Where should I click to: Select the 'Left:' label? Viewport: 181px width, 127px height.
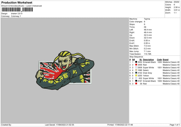[131, 30]
